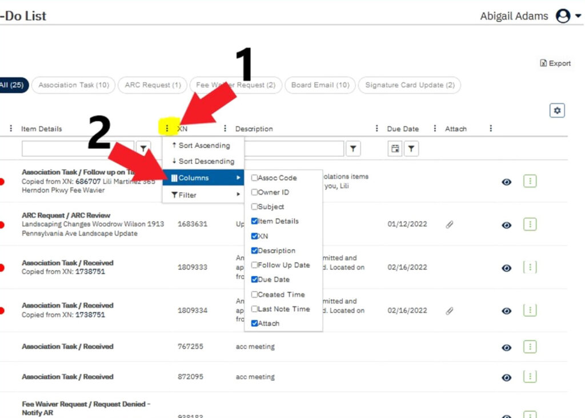Open actions menu for row 1809333
The width and height of the screenshot is (585, 418).
pyautogui.click(x=530, y=267)
